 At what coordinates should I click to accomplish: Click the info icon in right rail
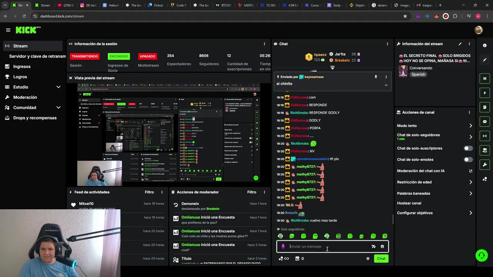point(485,45)
